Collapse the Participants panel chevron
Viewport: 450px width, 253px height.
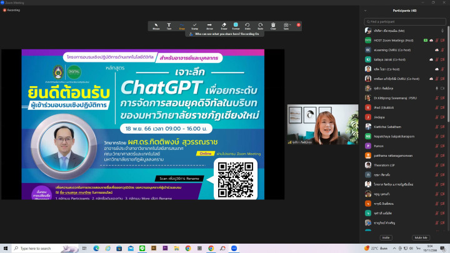pyautogui.click(x=366, y=11)
